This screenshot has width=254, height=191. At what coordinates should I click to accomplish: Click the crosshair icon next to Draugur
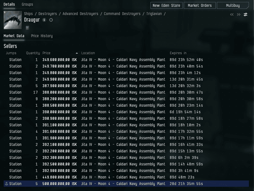click(51, 20)
